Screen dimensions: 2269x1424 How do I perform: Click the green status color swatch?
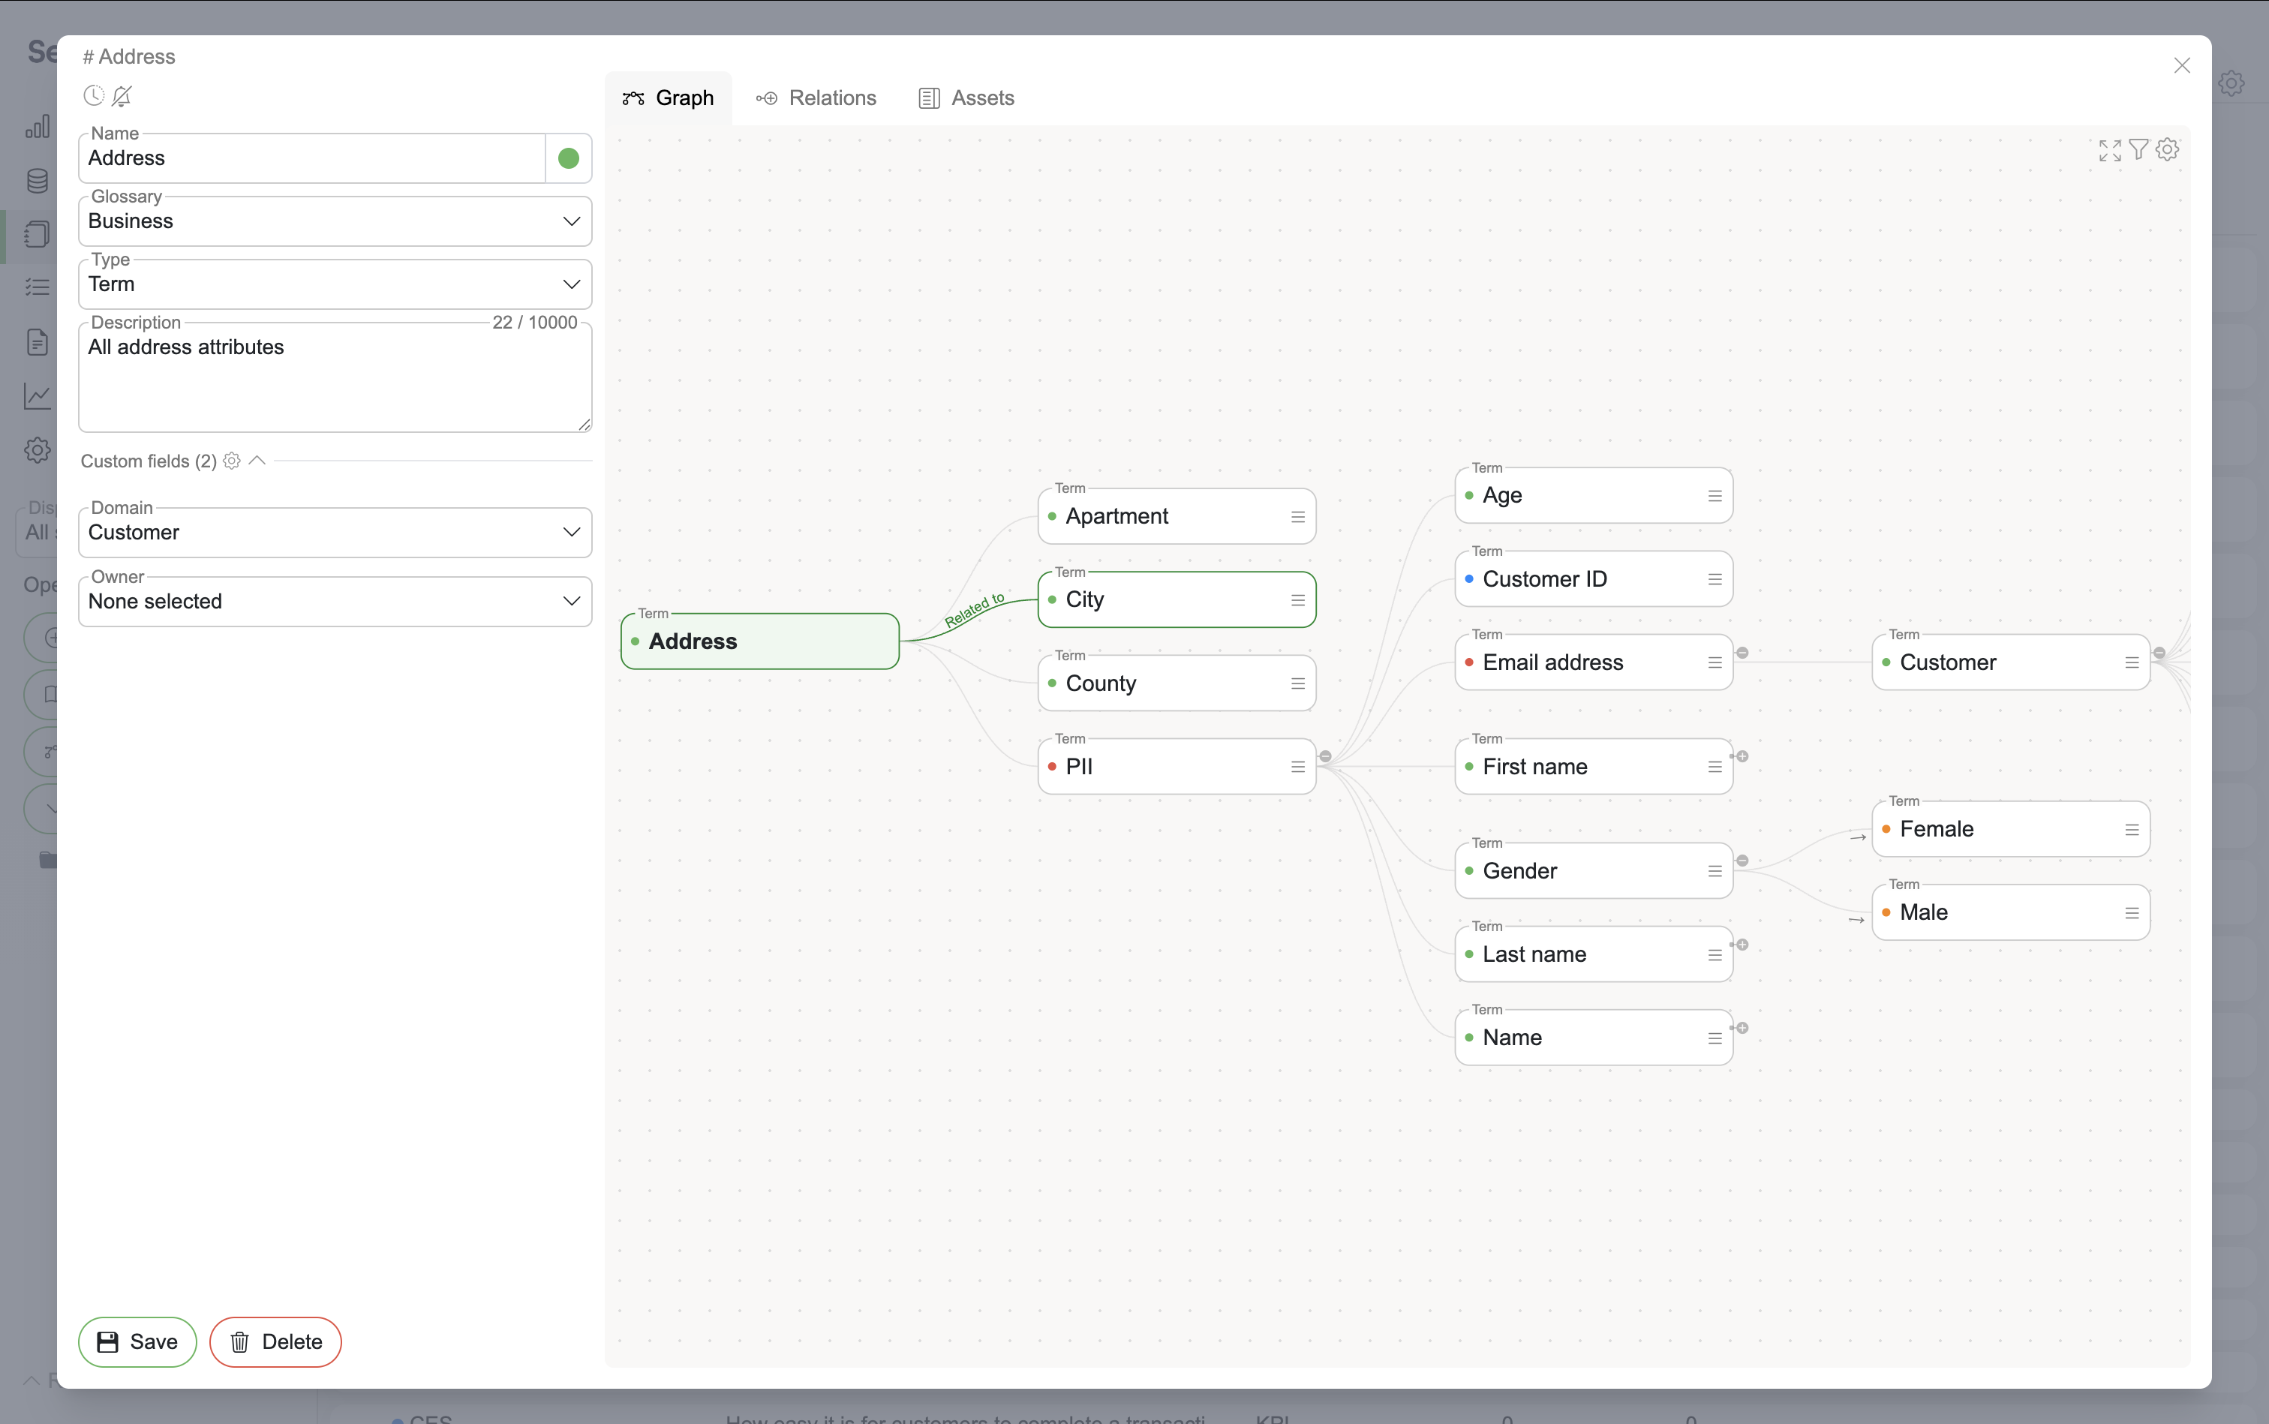pyautogui.click(x=568, y=158)
